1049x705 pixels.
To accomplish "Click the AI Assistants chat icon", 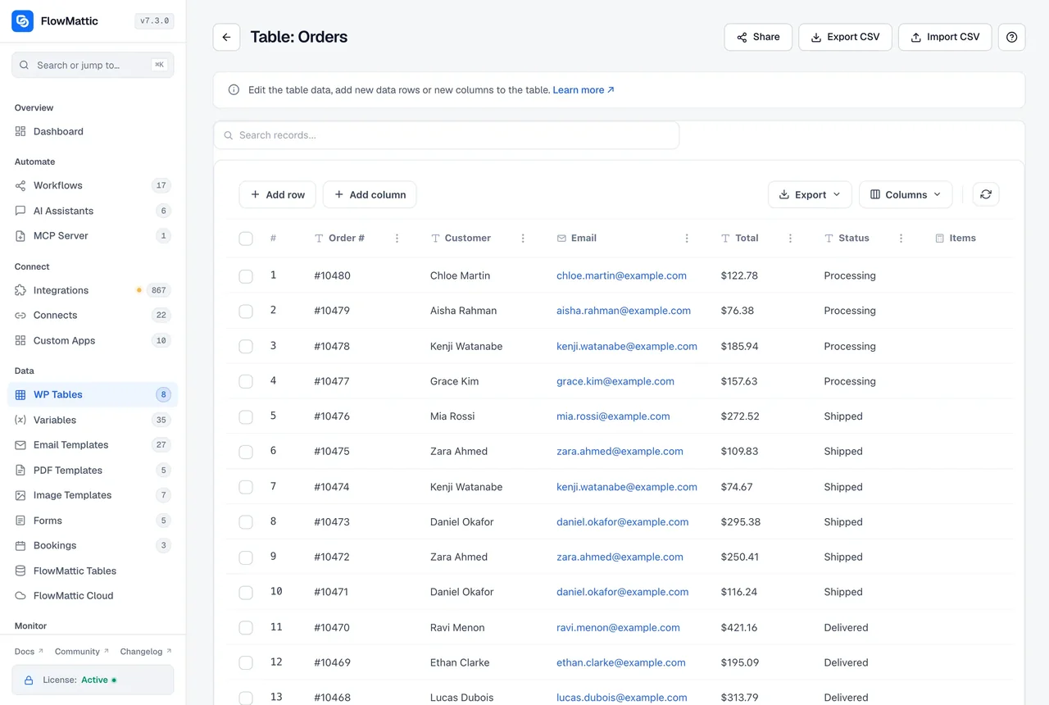I will point(20,211).
